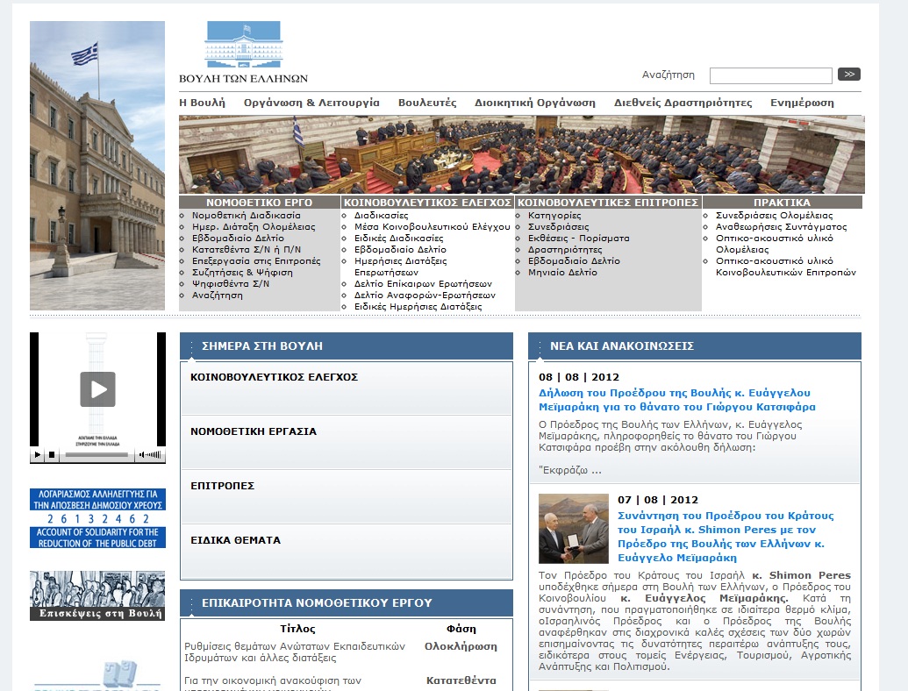The width and height of the screenshot is (908, 691).
Task: Click the ΝΕΑ ΚΑΙ ΑΝΑΚΟΙΝΩΣΕΙΣ panel header
Action: tap(694, 345)
